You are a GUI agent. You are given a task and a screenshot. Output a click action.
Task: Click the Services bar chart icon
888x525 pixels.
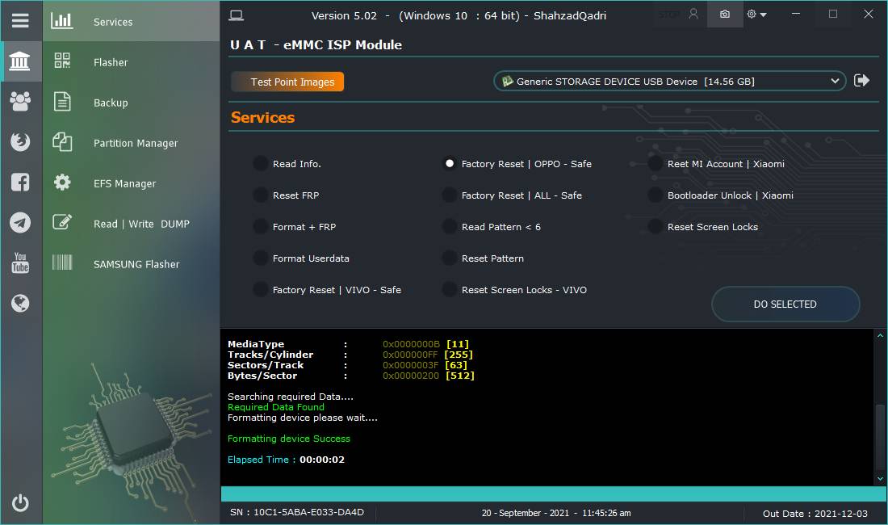pos(61,21)
